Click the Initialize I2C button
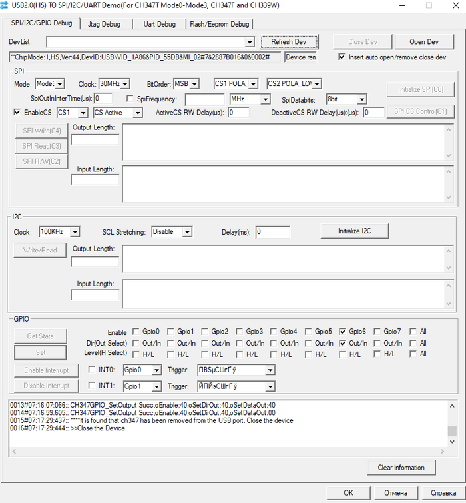 point(354,231)
